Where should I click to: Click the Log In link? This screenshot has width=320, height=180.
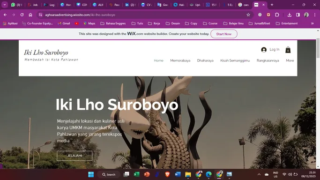point(274,49)
